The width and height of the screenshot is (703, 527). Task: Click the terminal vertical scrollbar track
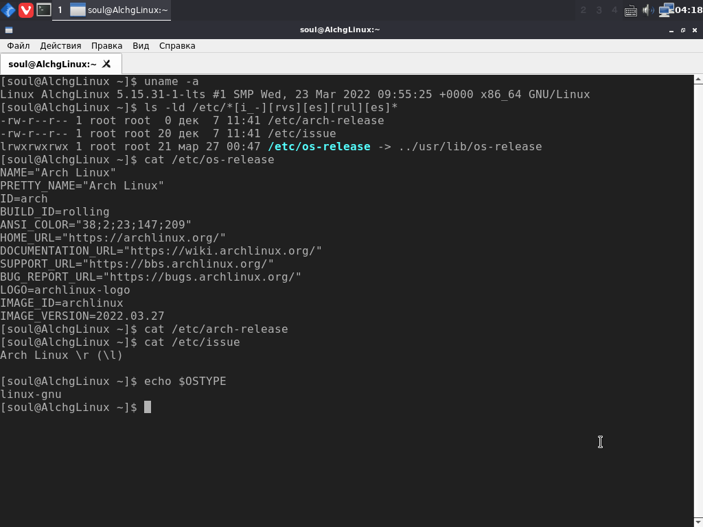(698, 301)
